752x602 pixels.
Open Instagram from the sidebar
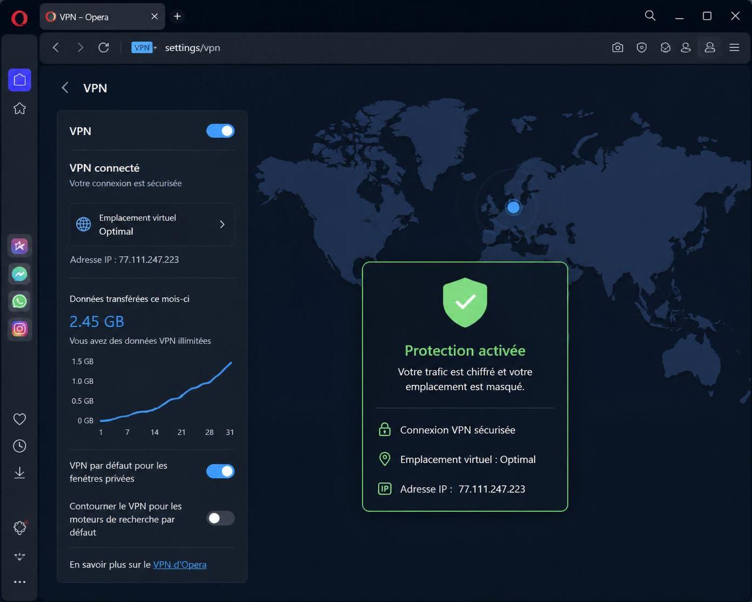[20, 329]
